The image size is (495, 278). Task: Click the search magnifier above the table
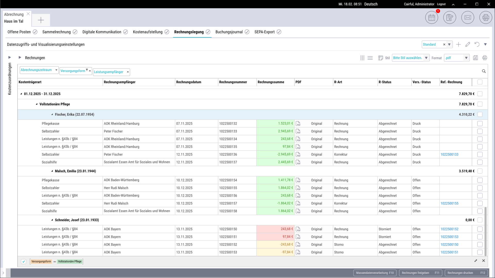(484, 71)
